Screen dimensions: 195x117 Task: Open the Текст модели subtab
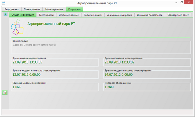[46, 15]
